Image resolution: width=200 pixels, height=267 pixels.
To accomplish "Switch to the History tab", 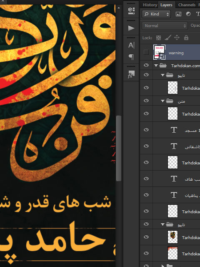I will (x=150, y=5).
